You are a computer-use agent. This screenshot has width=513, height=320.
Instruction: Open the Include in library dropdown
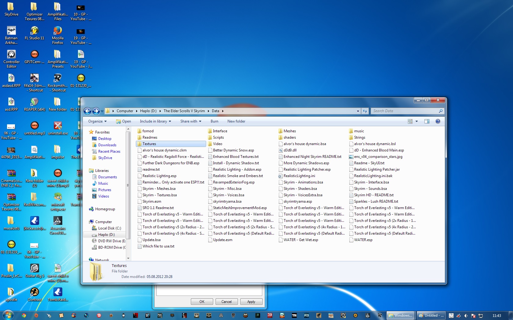155,121
